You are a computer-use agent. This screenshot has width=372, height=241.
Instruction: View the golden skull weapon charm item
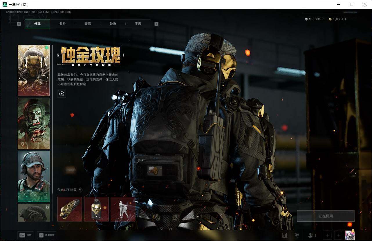tap(70, 209)
